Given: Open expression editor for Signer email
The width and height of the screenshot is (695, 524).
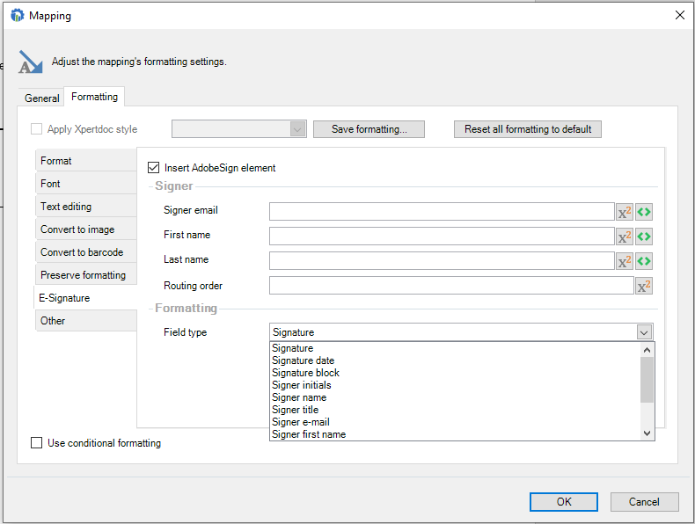Looking at the screenshot, I should click(624, 212).
